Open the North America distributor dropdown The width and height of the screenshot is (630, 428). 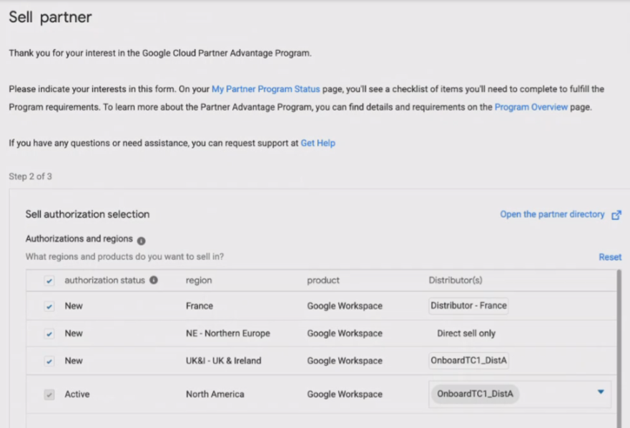point(601,392)
